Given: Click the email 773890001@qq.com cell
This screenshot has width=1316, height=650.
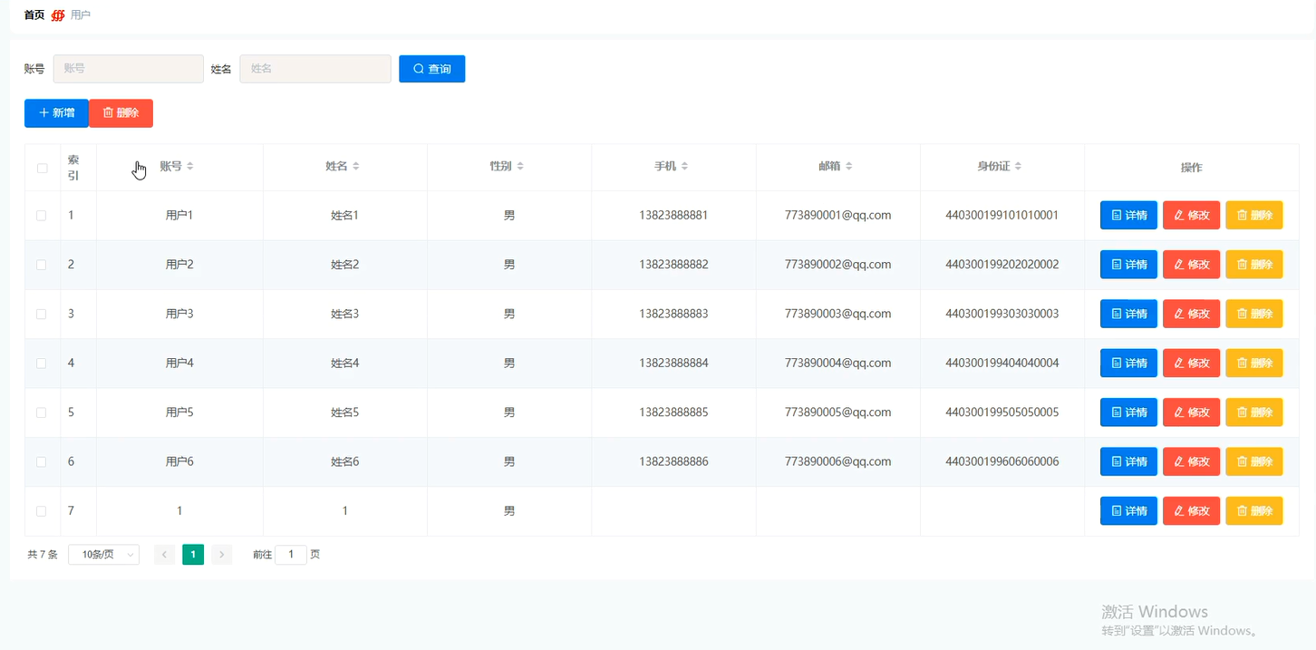Looking at the screenshot, I should click(838, 216).
